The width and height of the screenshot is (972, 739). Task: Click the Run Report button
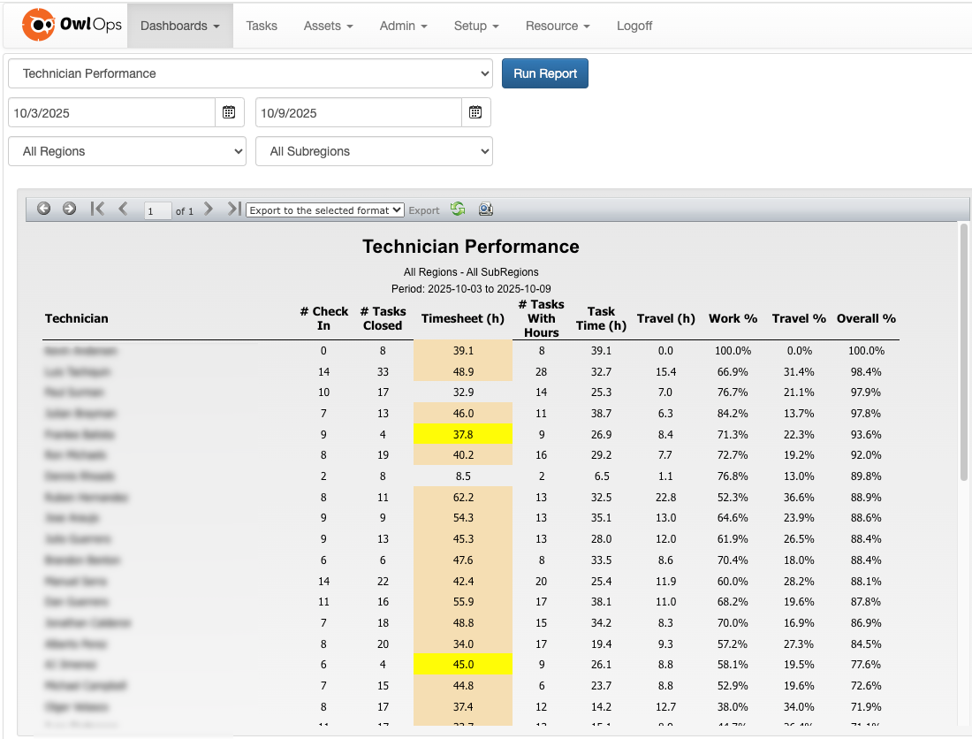point(544,73)
